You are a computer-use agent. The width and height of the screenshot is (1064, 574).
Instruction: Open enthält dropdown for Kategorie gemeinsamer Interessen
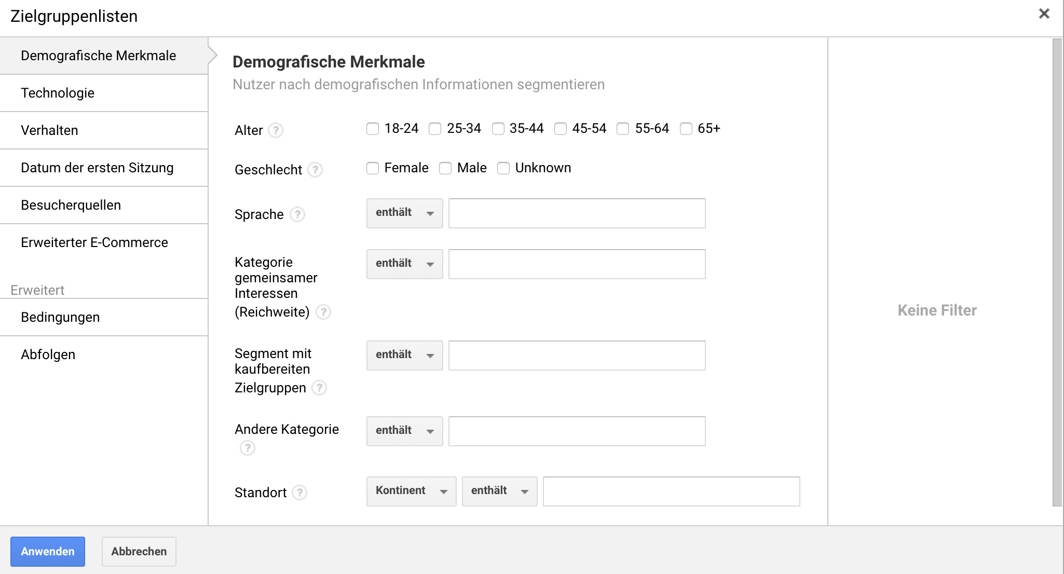[x=405, y=264]
